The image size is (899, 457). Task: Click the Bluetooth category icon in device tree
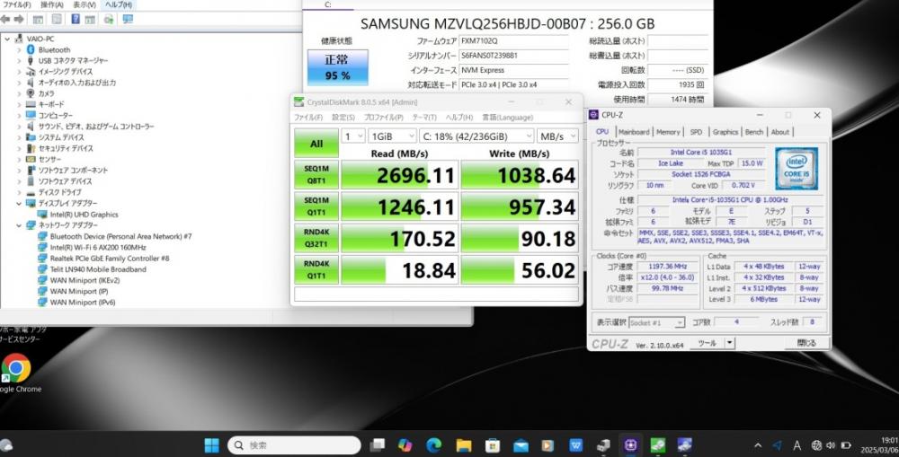(31, 49)
